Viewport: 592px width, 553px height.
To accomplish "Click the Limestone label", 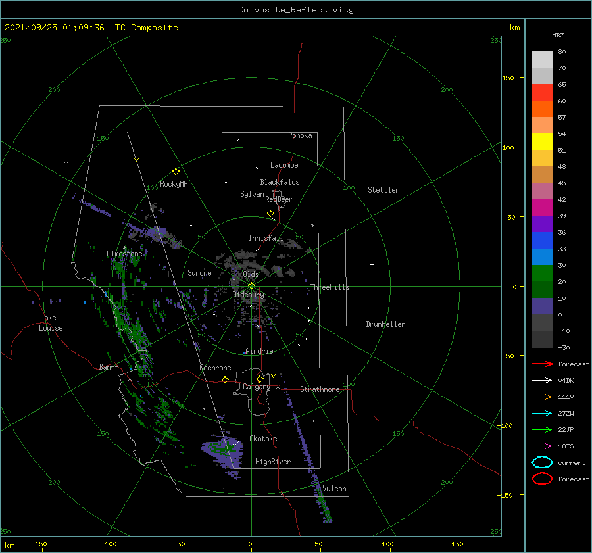I will click(x=124, y=254).
